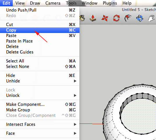Viewport: 156px width, 140px height.
Task: Choose Cut from the Edit menu
Action: [x=40, y=25]
